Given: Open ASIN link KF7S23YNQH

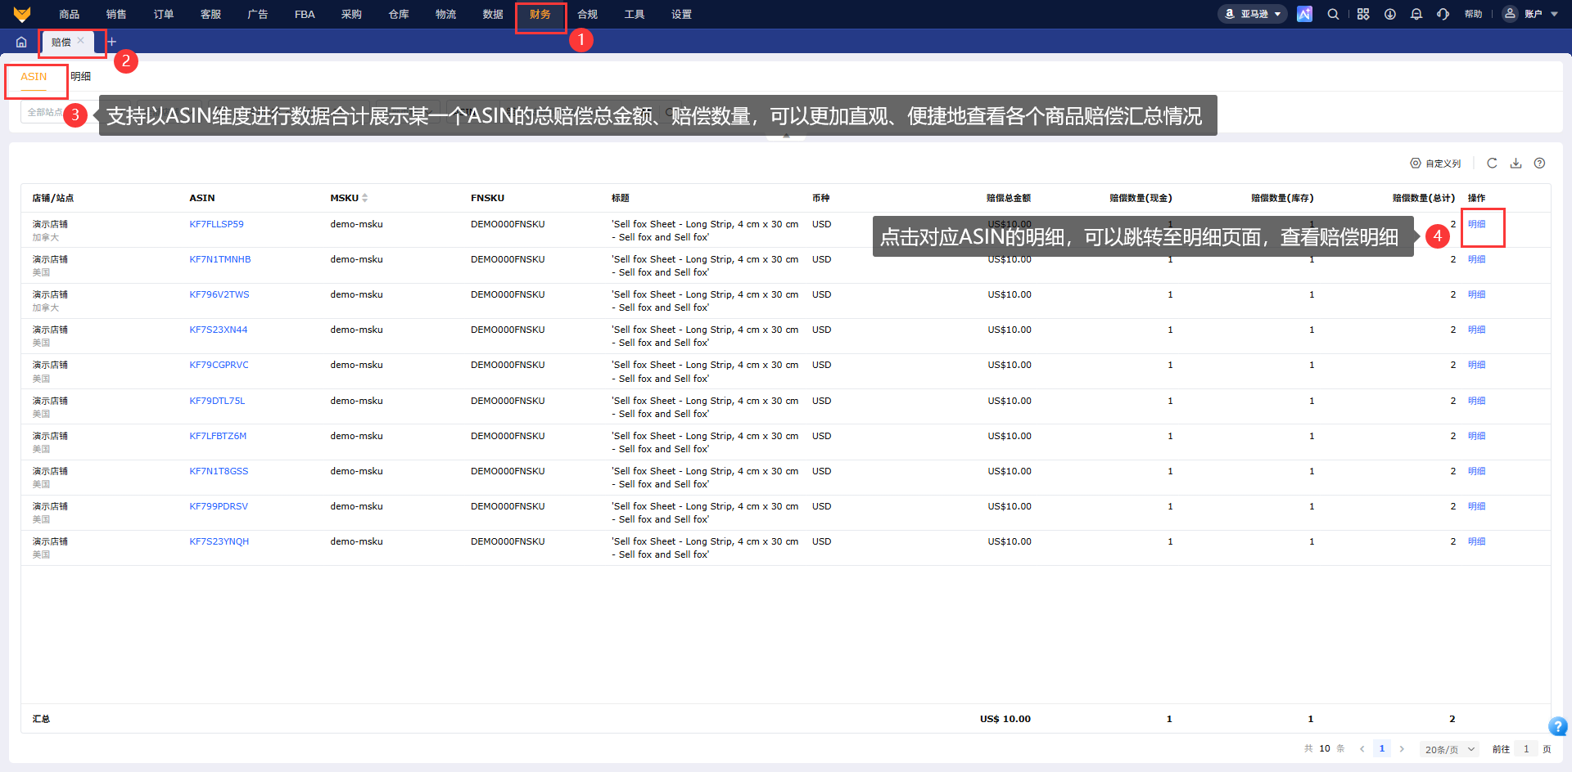Looking at the screenshot, I should pos(219,541).
